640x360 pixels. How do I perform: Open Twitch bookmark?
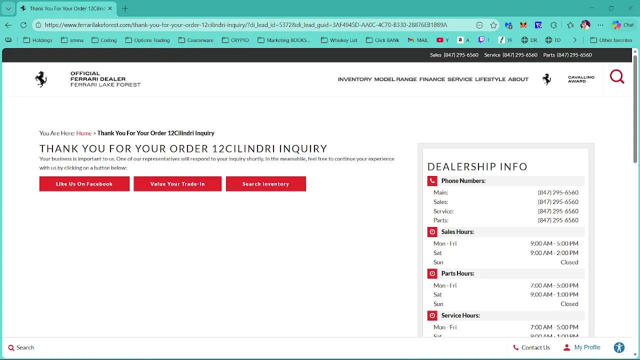484,40
